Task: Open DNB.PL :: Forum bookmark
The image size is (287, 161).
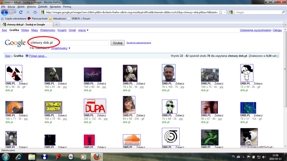Action: click(79, 19)
